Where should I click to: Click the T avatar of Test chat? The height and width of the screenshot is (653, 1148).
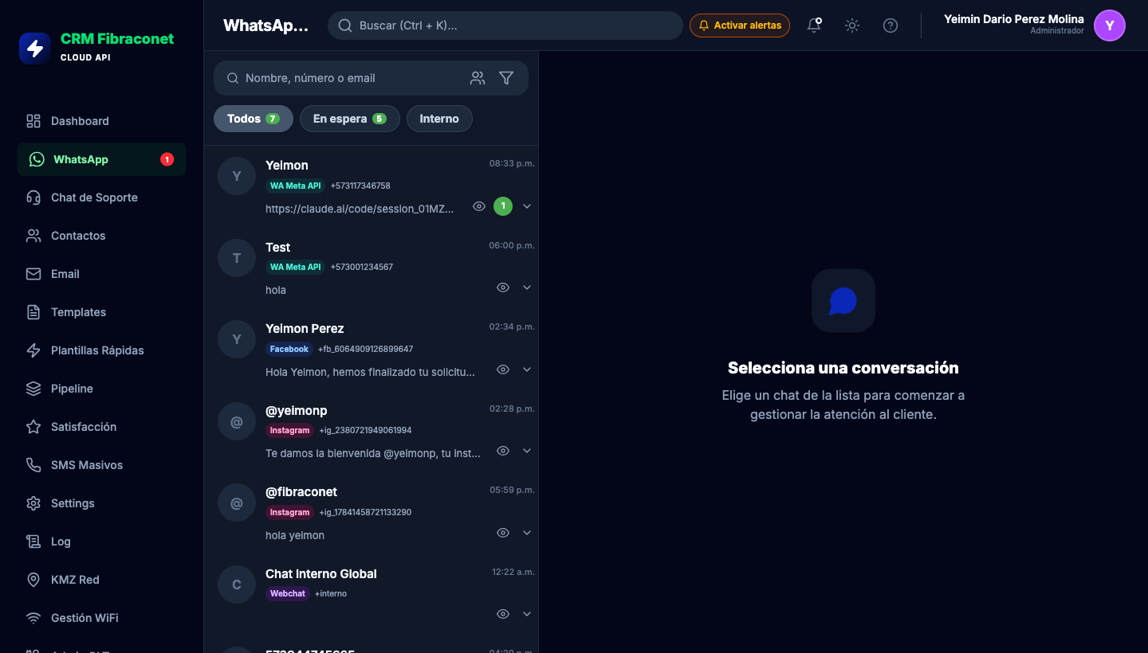point(237,258)
